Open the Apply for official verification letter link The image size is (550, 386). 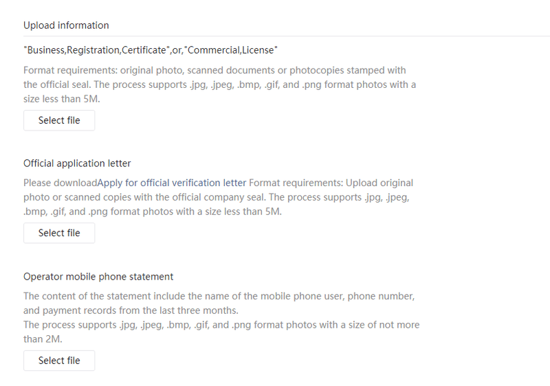point(171,183)
